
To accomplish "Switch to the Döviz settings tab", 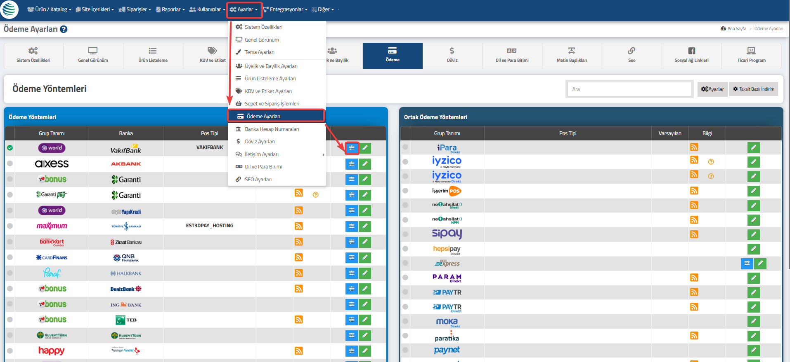I will 452,56.
